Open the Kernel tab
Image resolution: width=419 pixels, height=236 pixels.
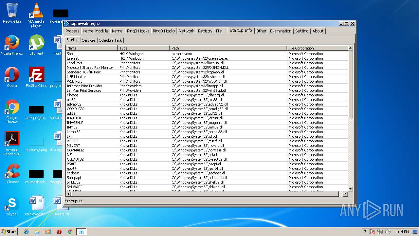(118, 31)
